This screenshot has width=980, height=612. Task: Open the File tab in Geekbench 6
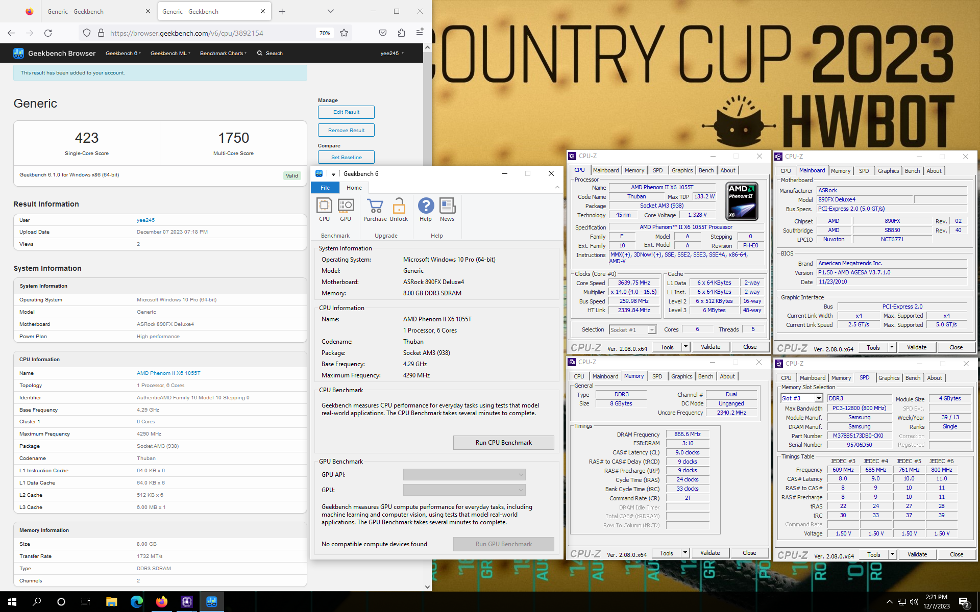pos(325,188)
